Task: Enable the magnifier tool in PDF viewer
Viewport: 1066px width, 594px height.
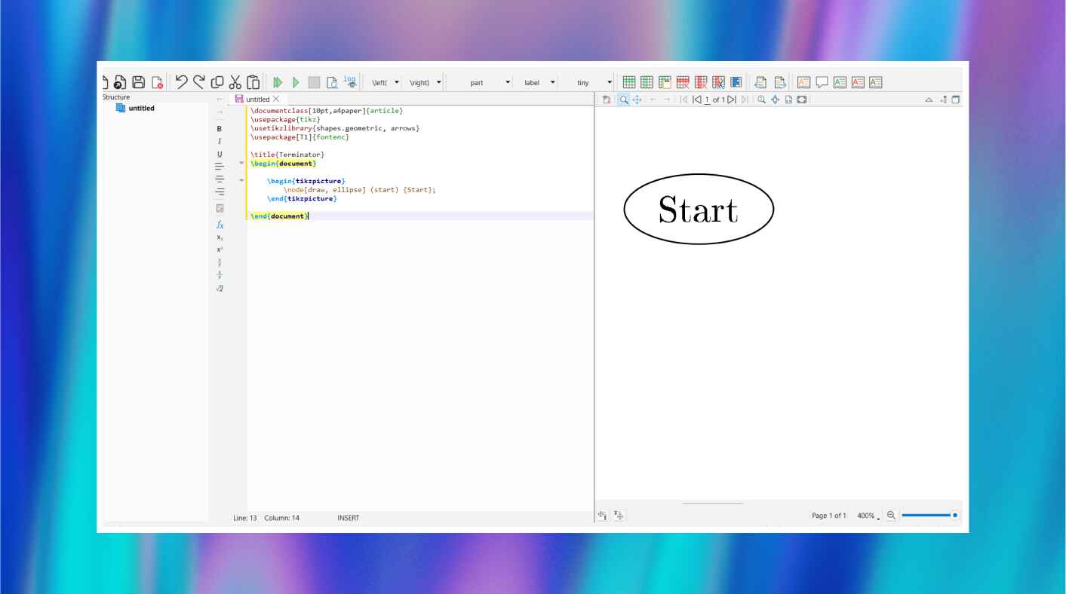Action: (624, 100)
